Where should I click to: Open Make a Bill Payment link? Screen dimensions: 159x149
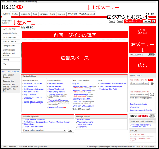tap(56, 84)
